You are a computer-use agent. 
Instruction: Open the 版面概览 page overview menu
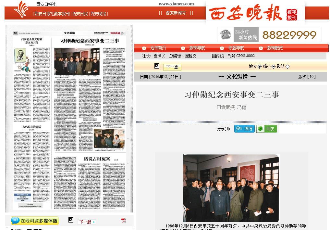pyautogui.click(x=275, y=48)
